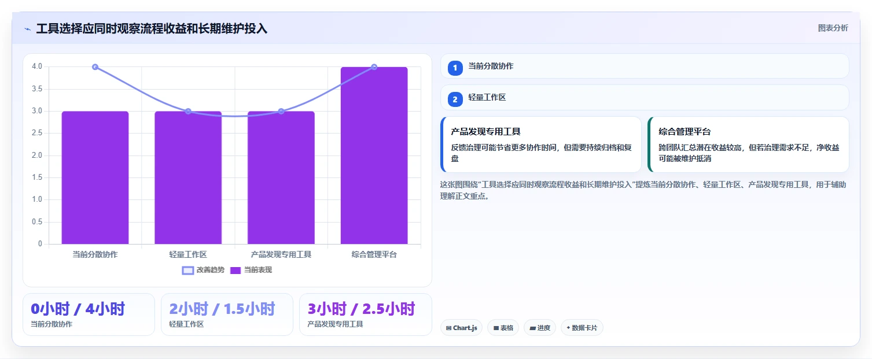
Task: Click the 当前分散协作 bar in chart
Action: tap(95, 177)
